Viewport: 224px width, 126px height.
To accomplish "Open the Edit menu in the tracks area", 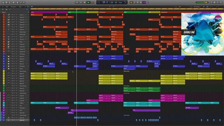I will [x=7, y=7].
